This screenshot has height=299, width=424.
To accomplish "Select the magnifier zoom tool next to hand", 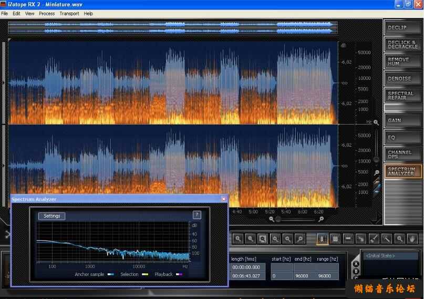I will coord(399,239).
